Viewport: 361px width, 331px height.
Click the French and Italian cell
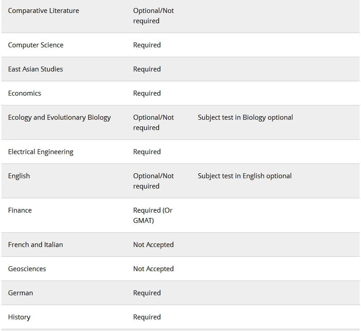[35, 245]
